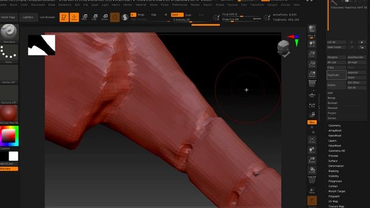Viewport: 370px width, 208px height.
Task: Click the New Folder button
Action: click(336, 47)
